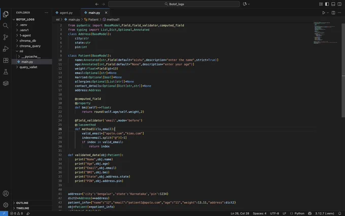Toggle the bottom Panel
Viewport: 345px width, 216px height.
(x=333, y=4)
